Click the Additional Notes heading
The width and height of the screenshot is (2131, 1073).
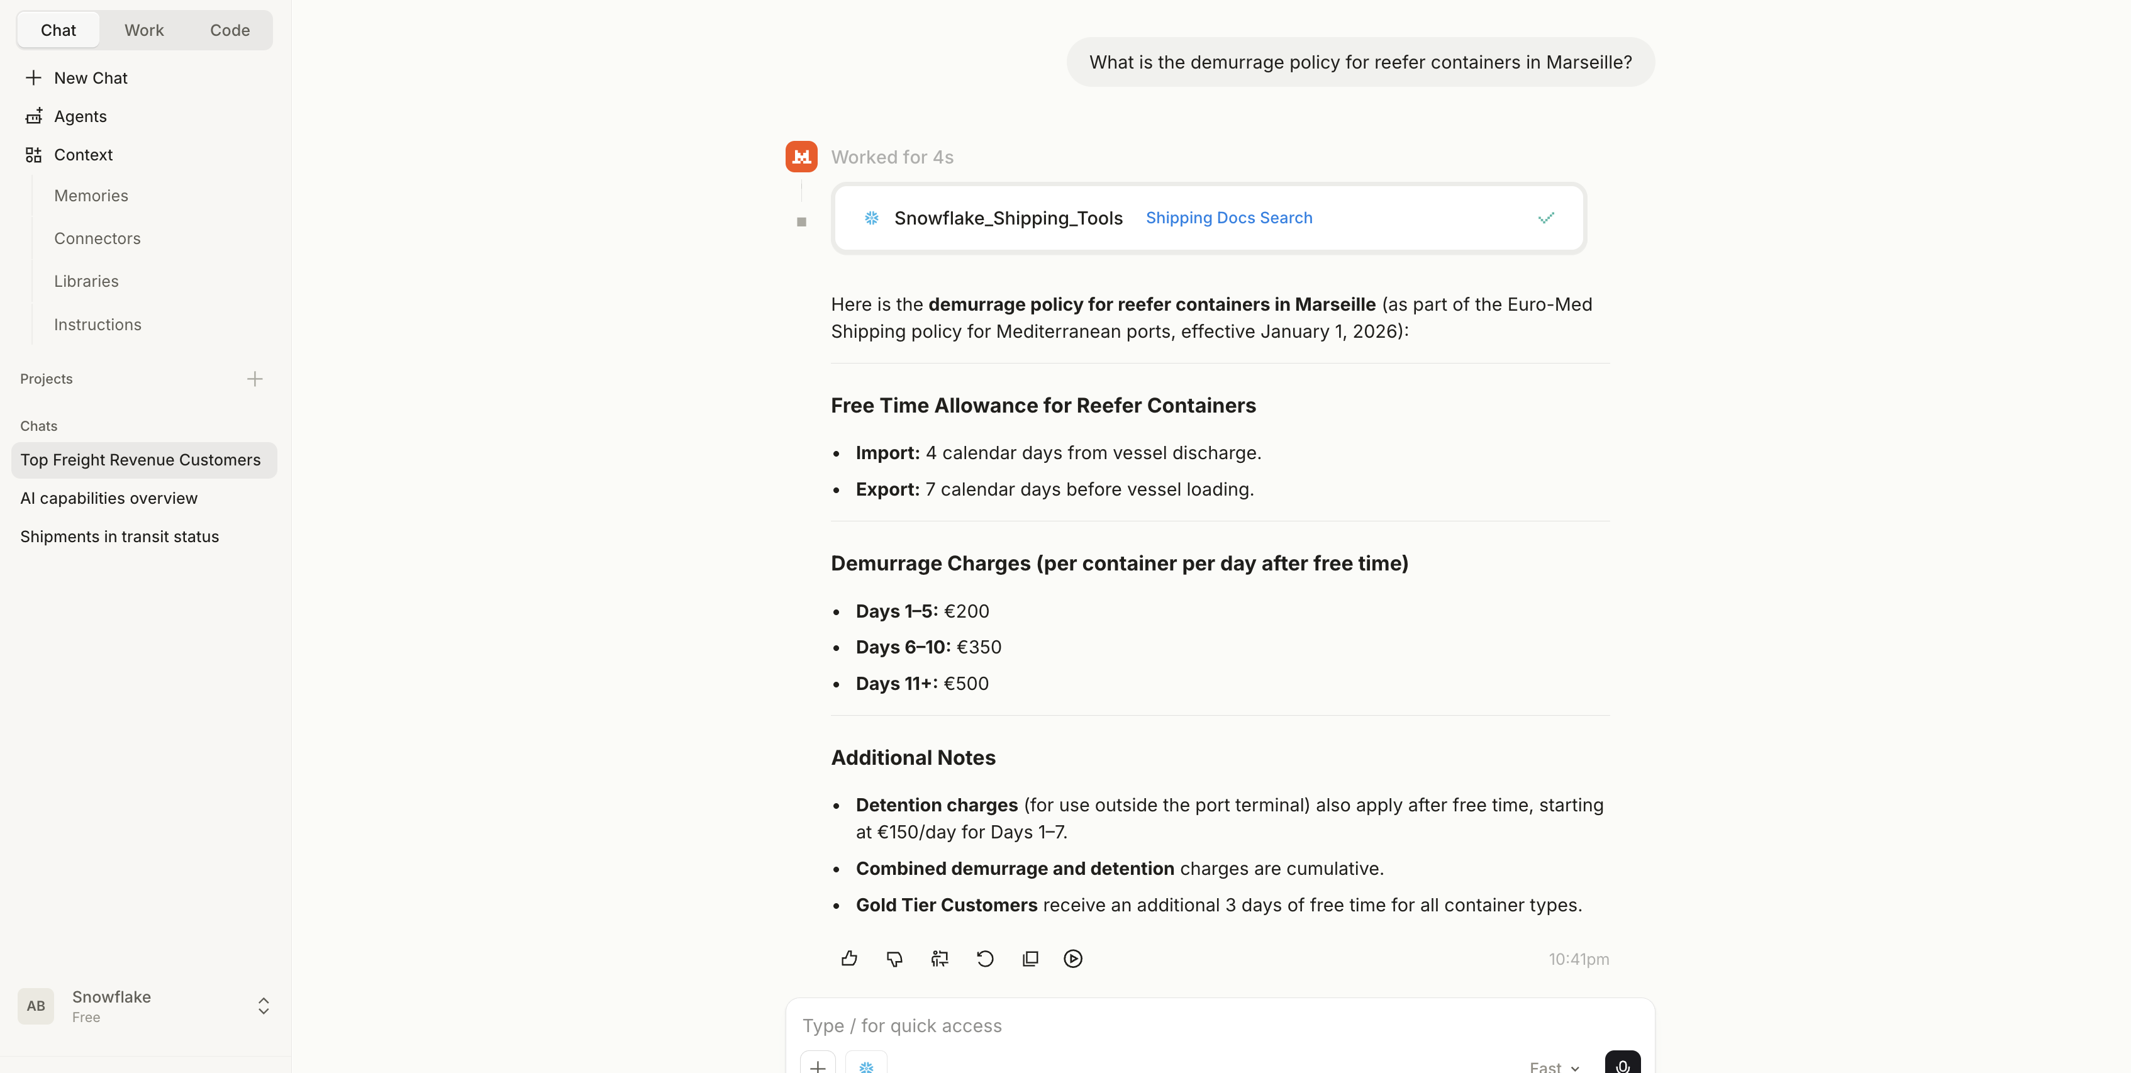click(913, 759)
